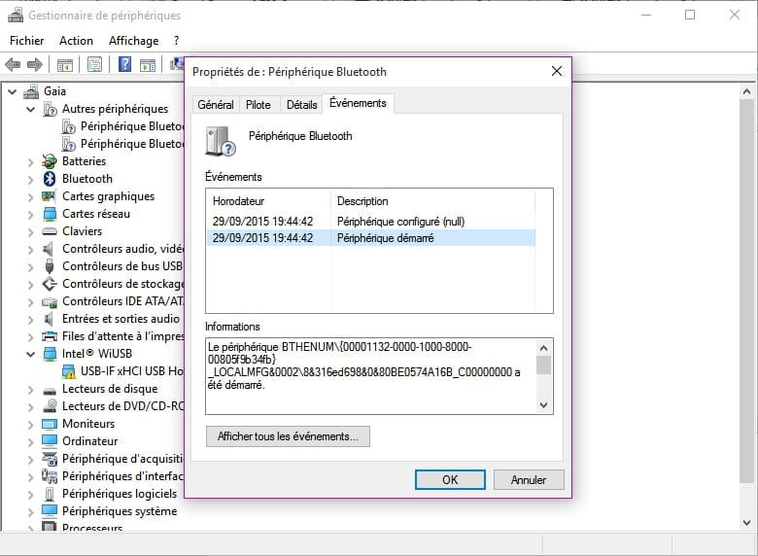Click the Batteries category icon
The width and height of the screenshot is (758, 556).
point(50,161)
